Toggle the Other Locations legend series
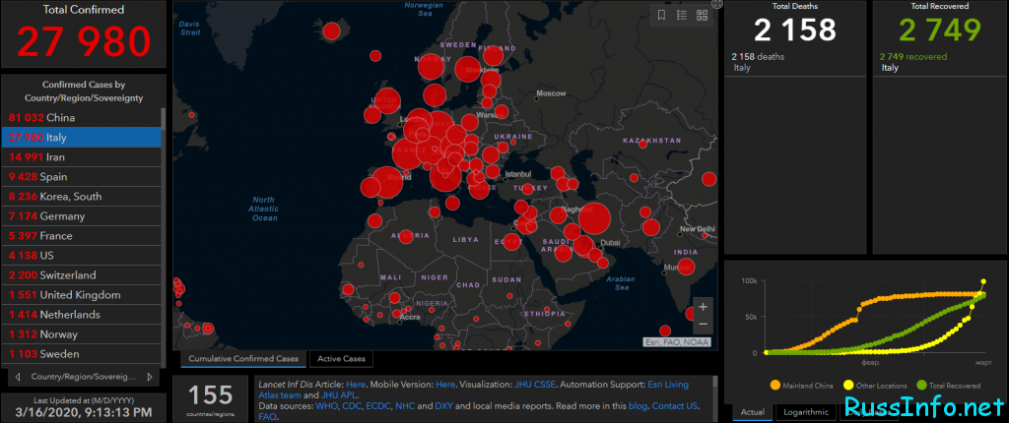This screenshot has width=1009, height=423. 876,386
